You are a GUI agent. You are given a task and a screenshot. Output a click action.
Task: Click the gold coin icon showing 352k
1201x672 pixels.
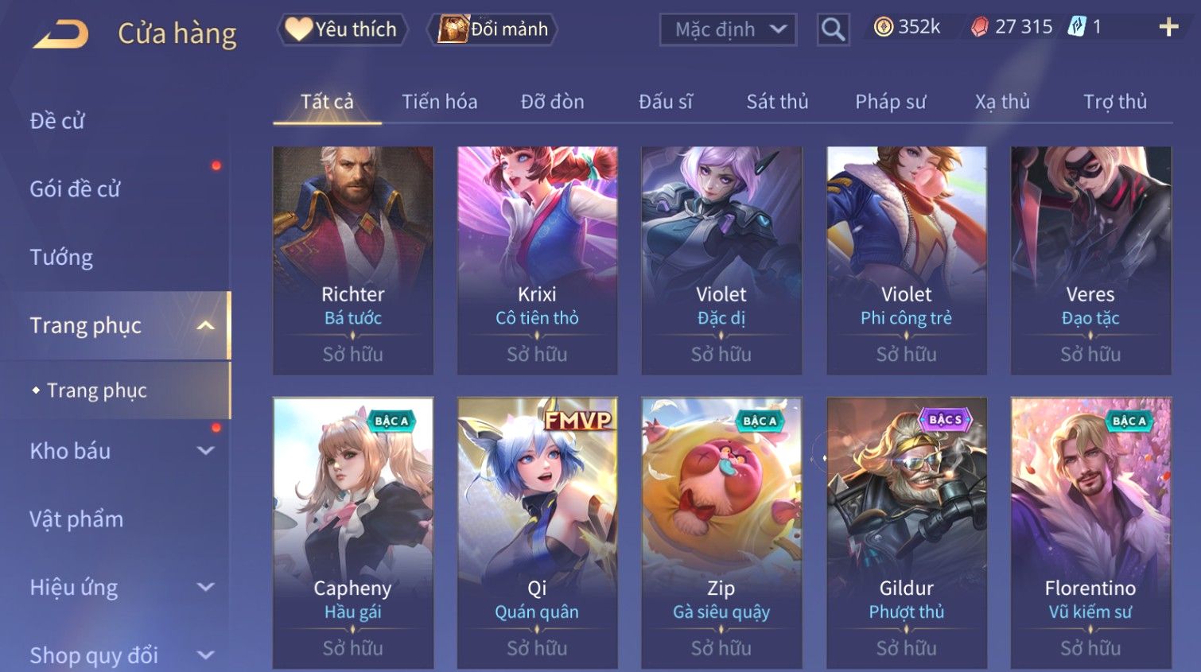(x=883, y=27)
